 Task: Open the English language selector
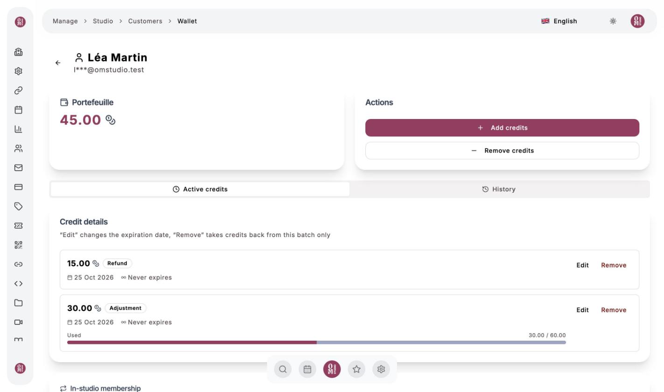(x=559, y=21)
